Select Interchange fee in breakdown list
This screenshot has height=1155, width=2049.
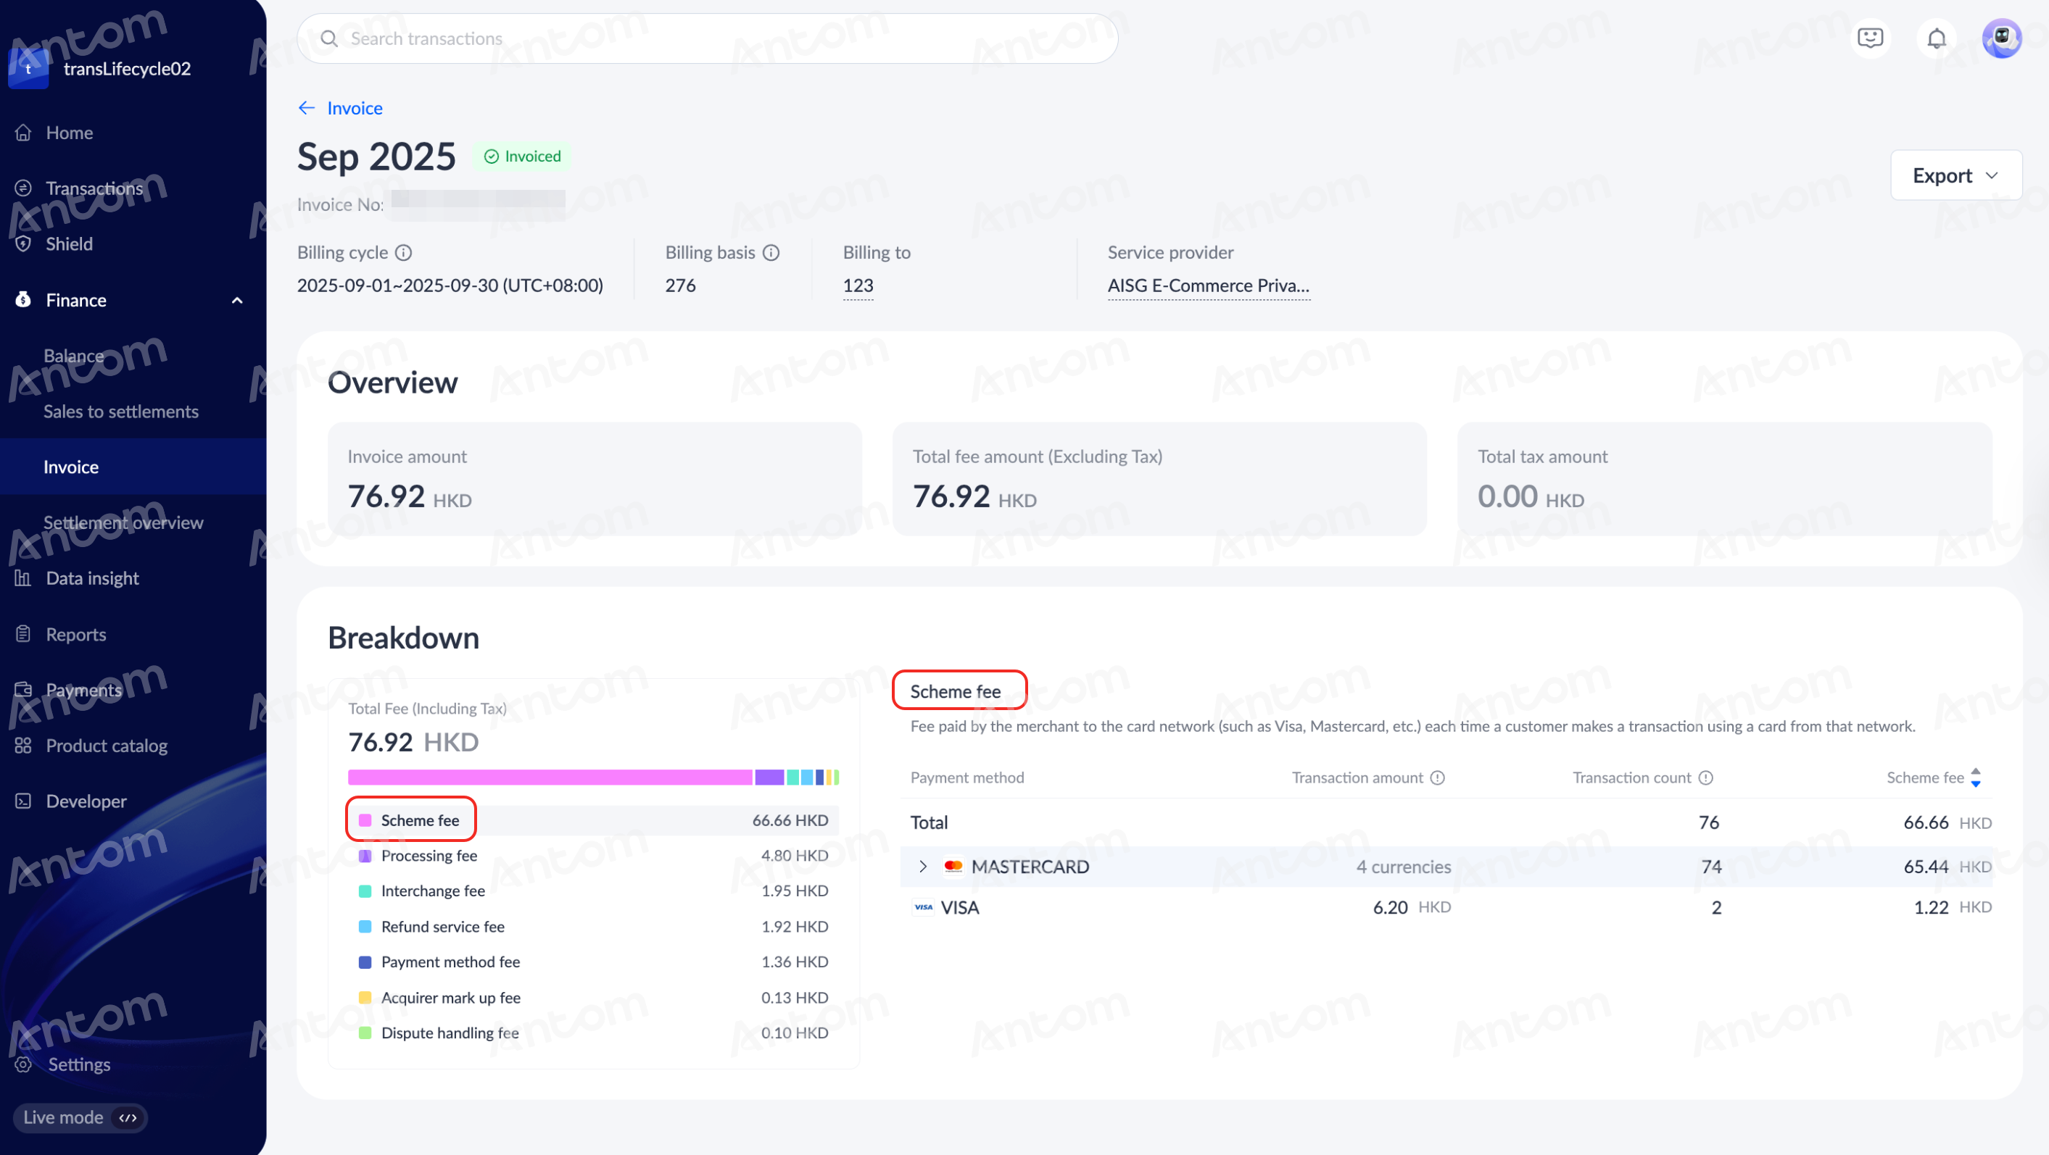point(593,891)
